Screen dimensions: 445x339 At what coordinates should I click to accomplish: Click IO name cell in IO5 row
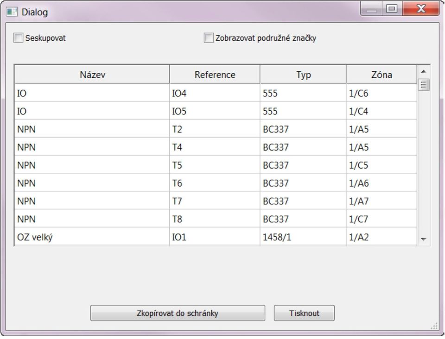point(92,111)
